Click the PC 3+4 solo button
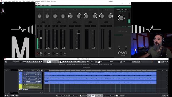The height and width of the screenshot is (97, 172). point(87,26)
